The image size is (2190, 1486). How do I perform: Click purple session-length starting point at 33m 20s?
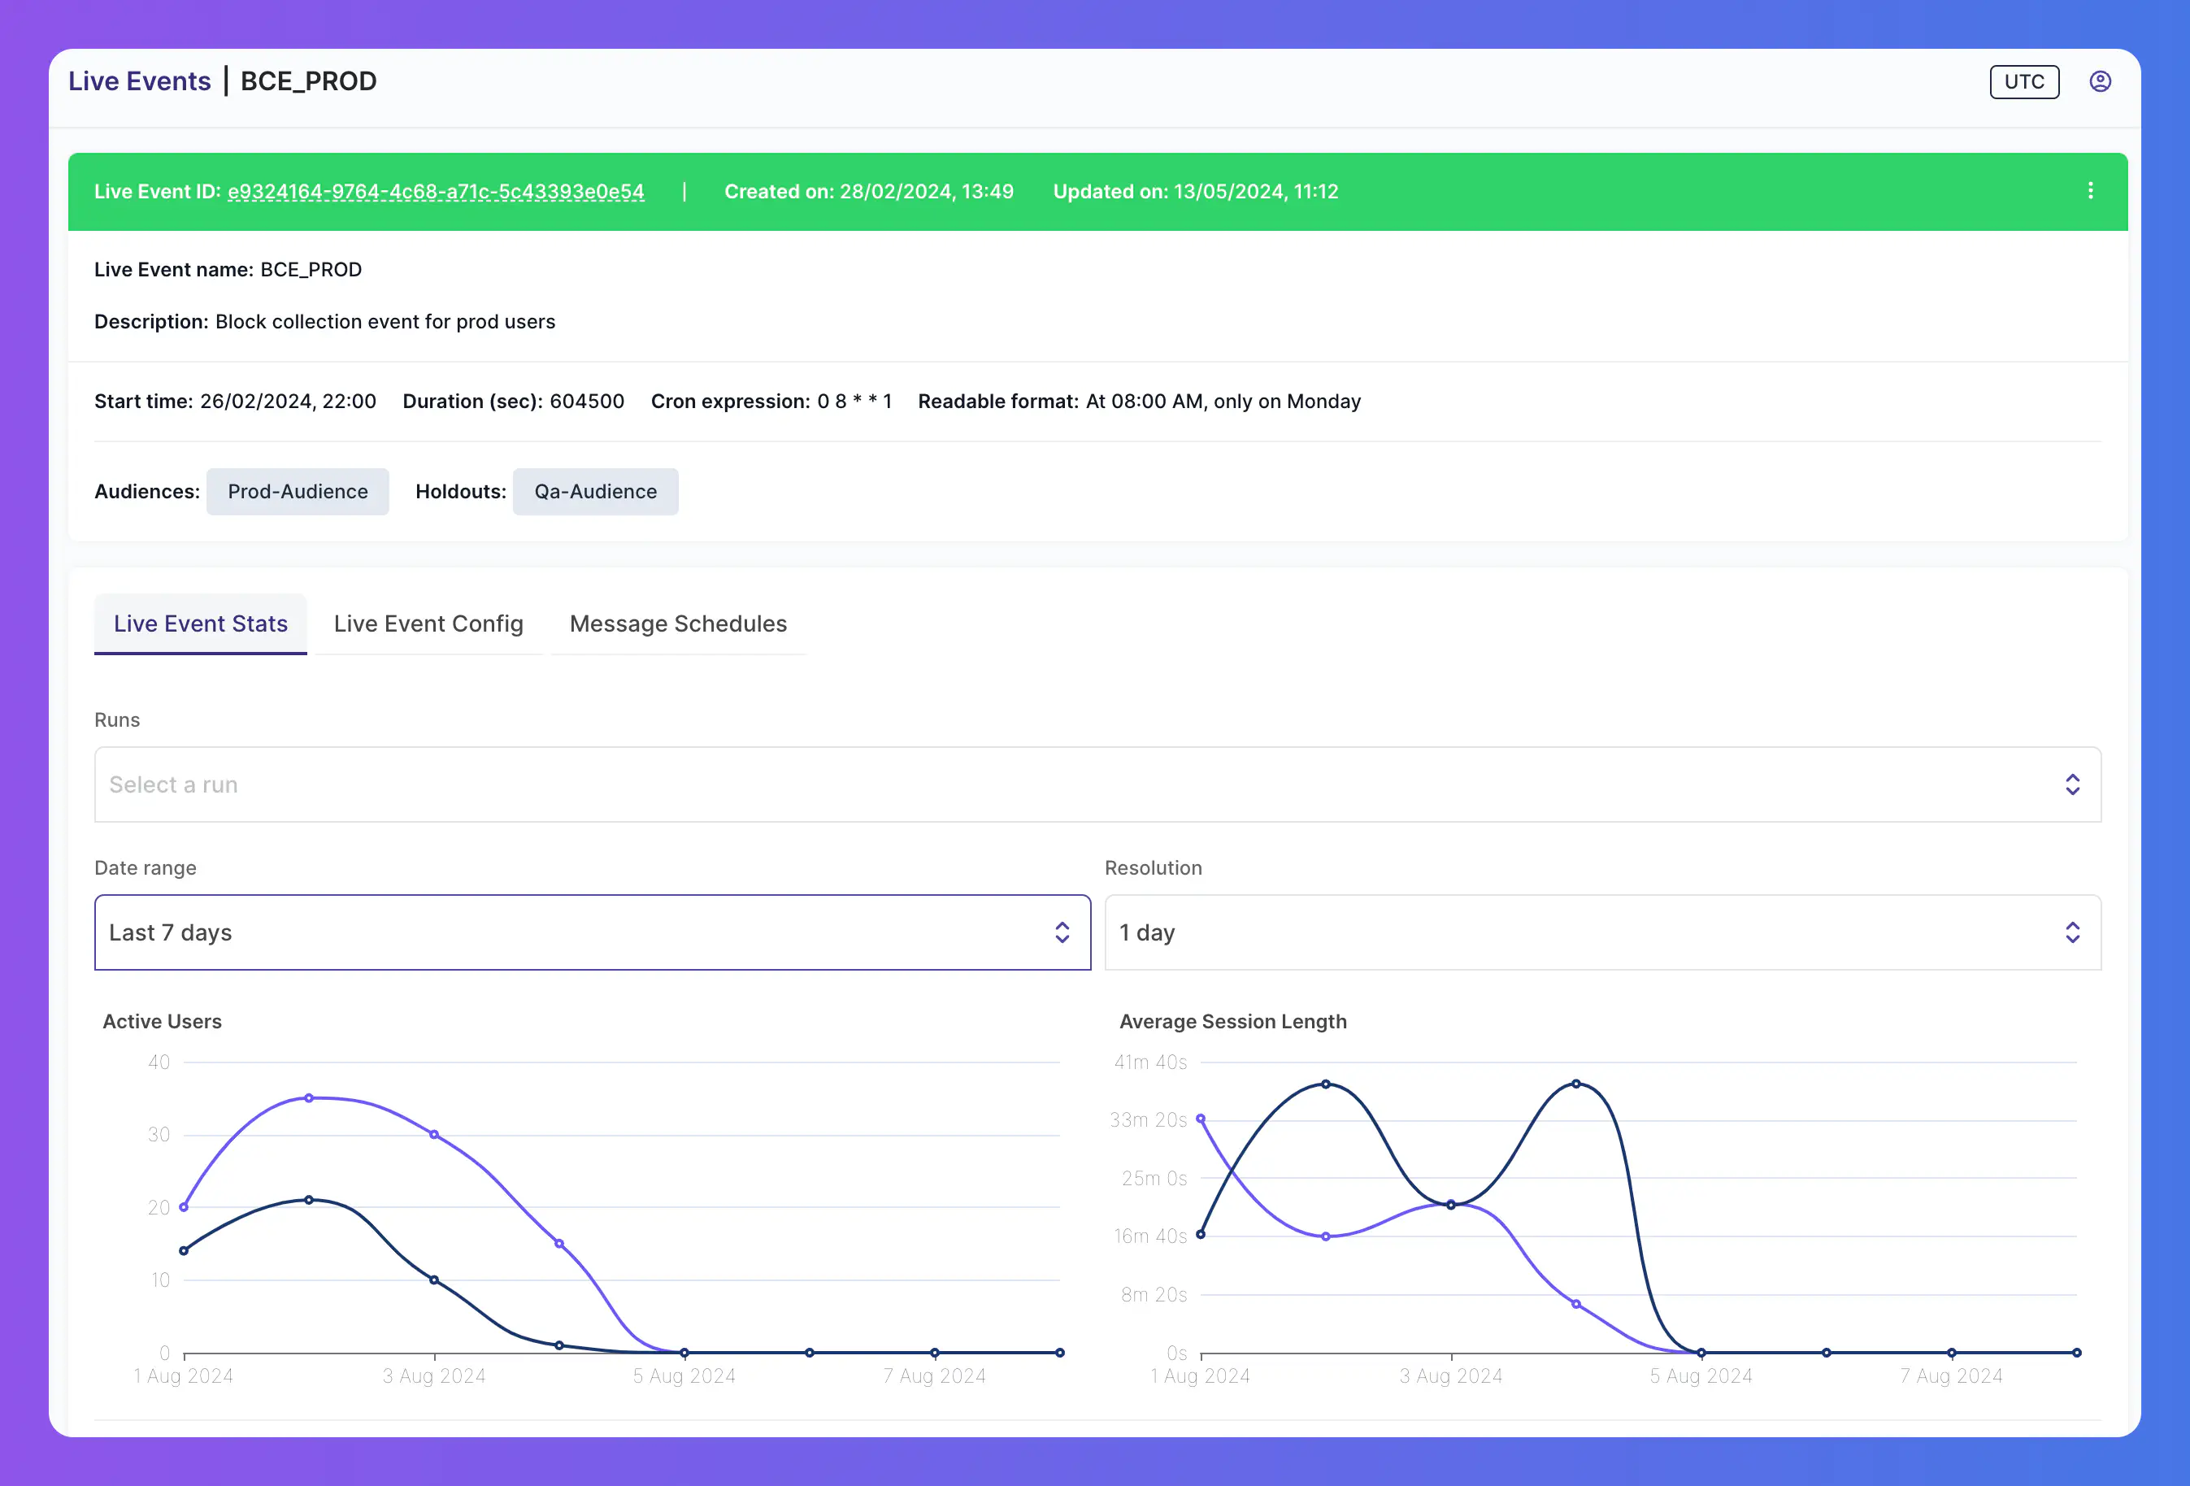pyautogui.click(x=1201, y=1119)
